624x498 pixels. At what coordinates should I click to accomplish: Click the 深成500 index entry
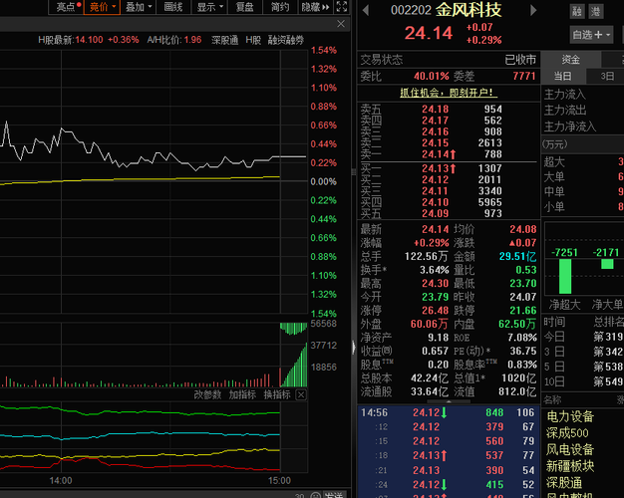(x=567, y=433)
